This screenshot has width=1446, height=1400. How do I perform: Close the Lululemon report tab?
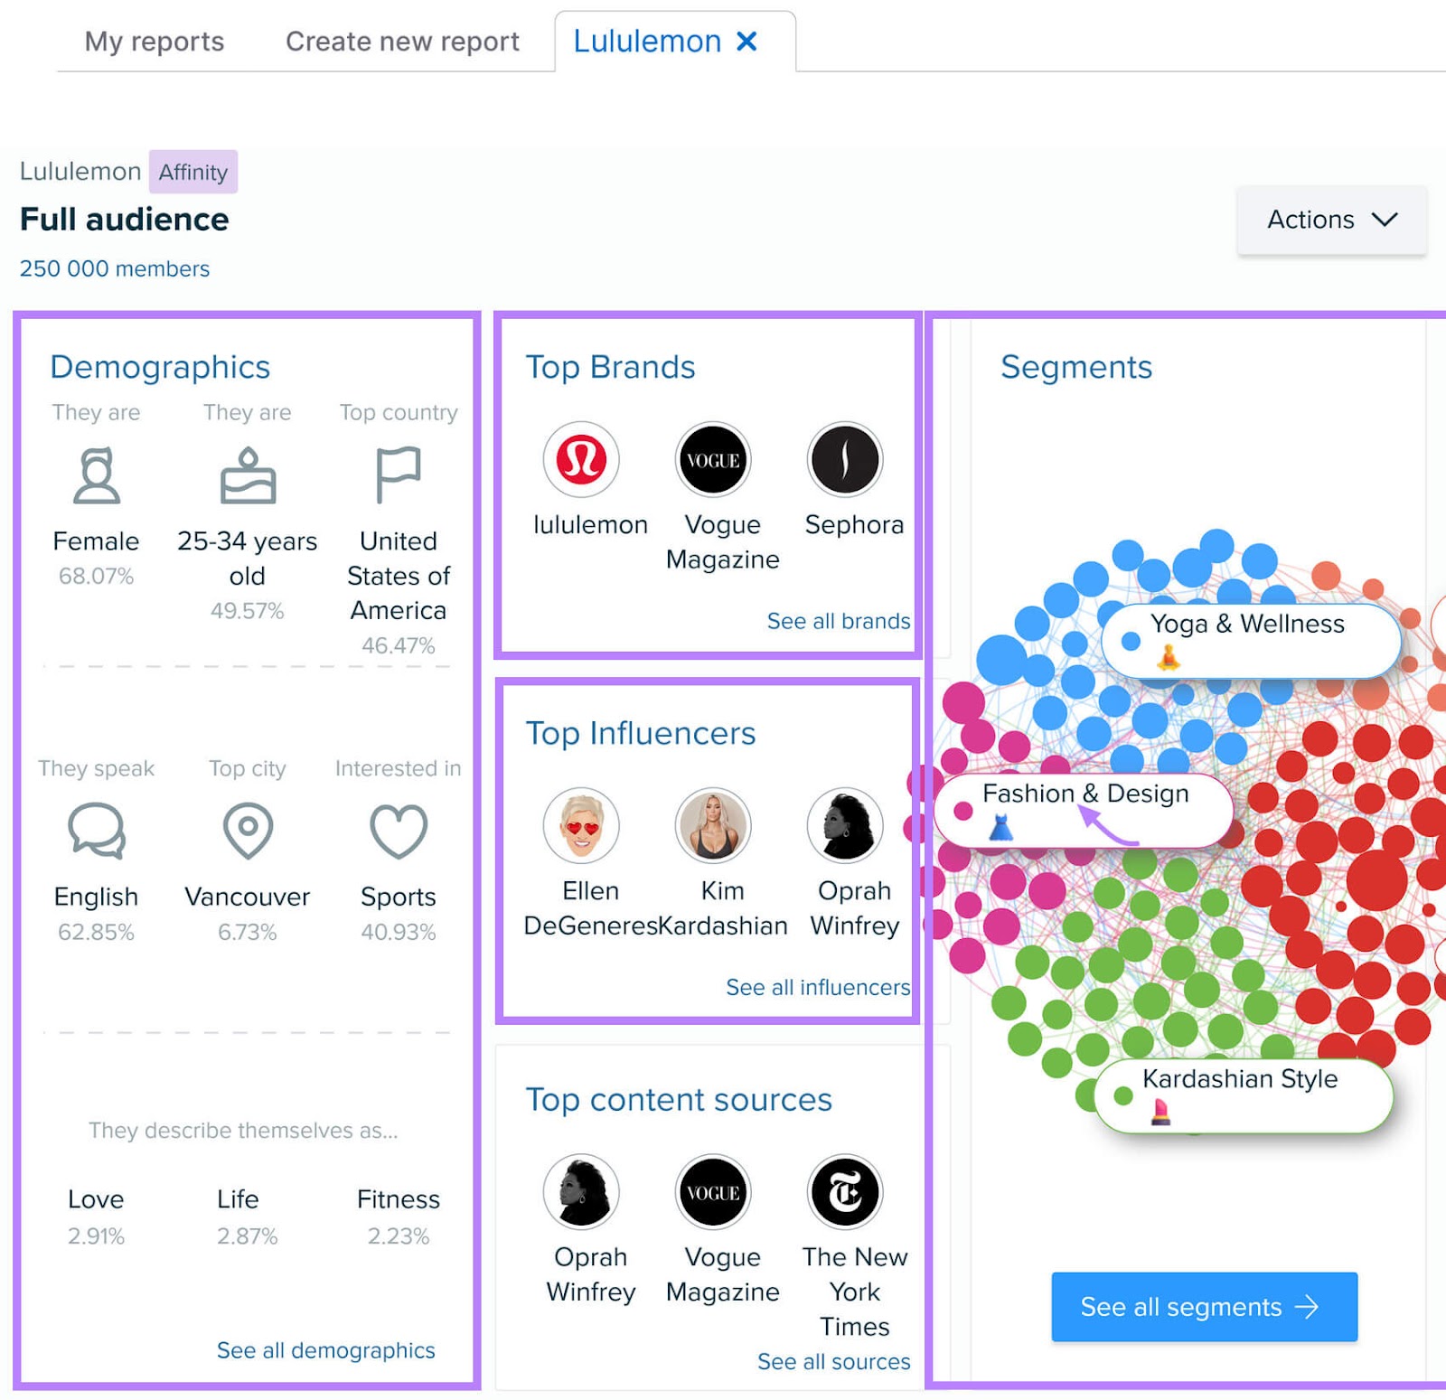[747, 40]
